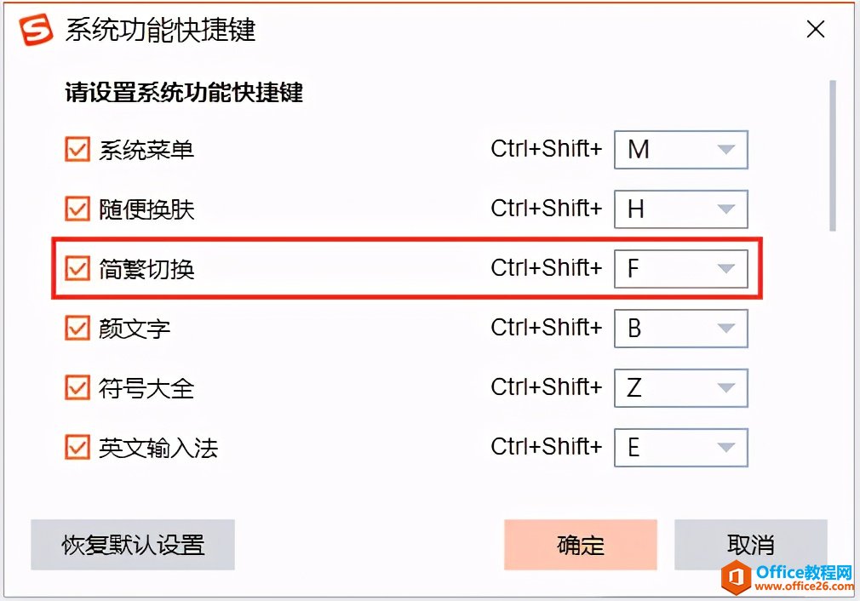Expand the 英文输入法 key dropdown showing E
Image resolution: width=860 pixels, height=601 pixels.
tap(680, 448)
